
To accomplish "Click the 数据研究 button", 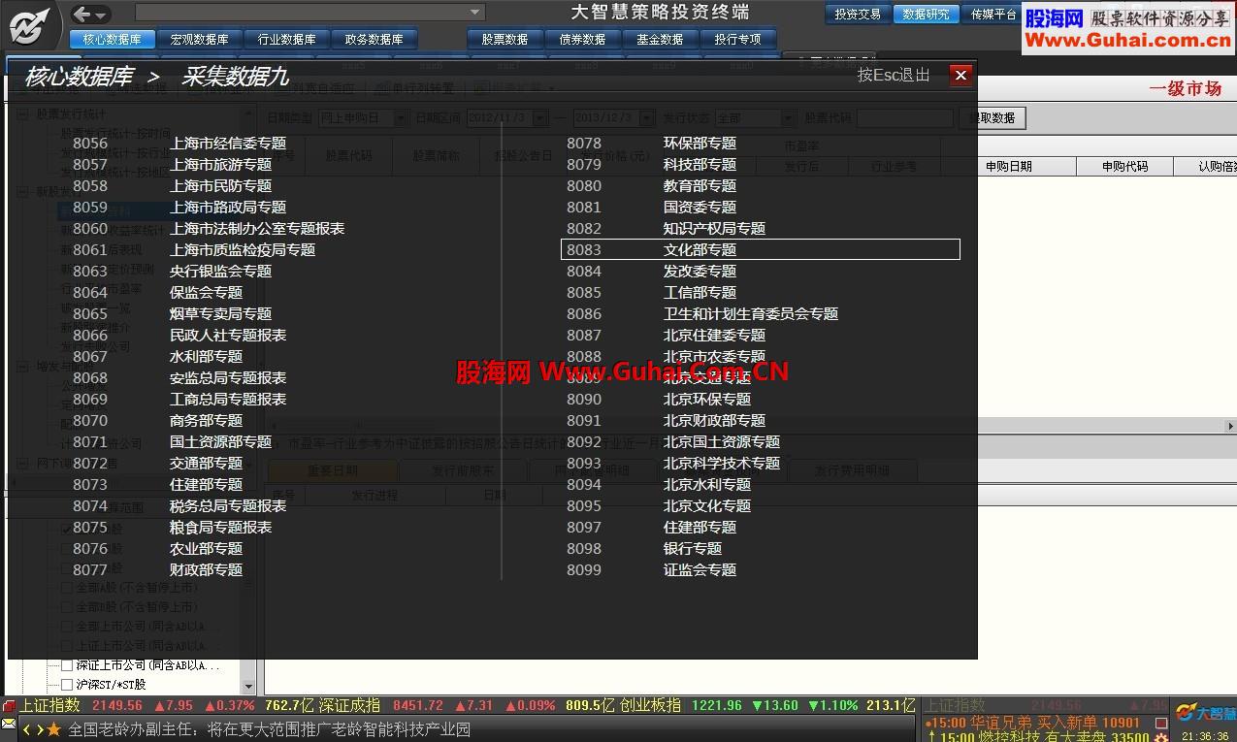I will [x=926, y=15].
